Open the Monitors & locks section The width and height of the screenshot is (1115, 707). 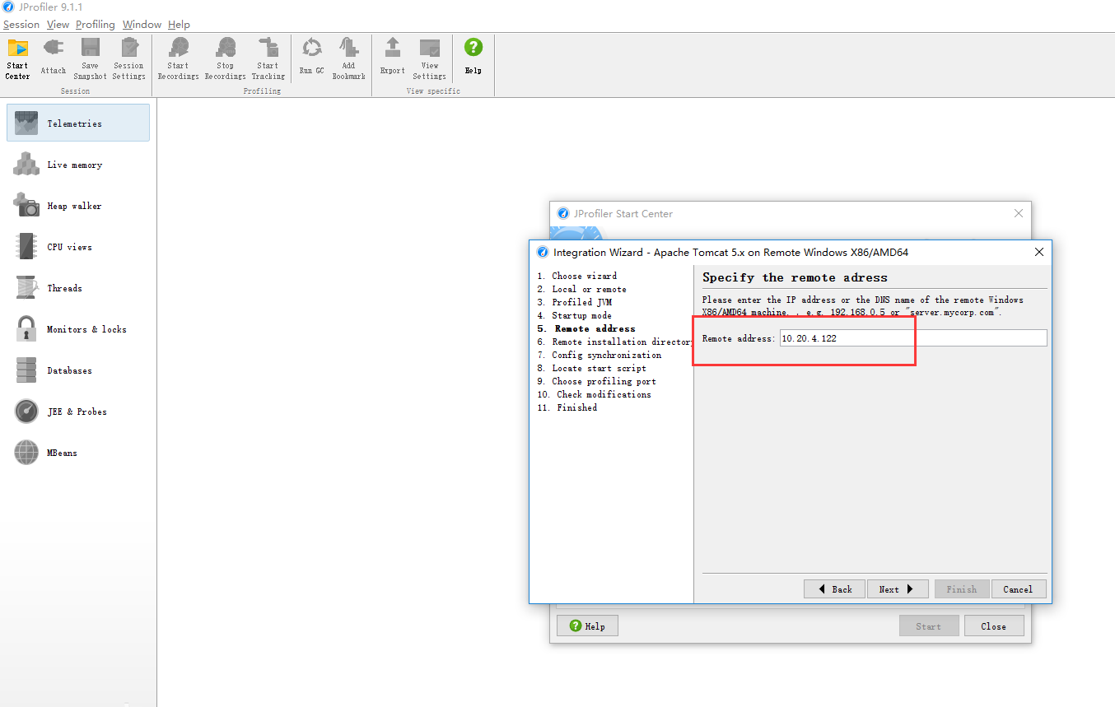coord(78,329)
